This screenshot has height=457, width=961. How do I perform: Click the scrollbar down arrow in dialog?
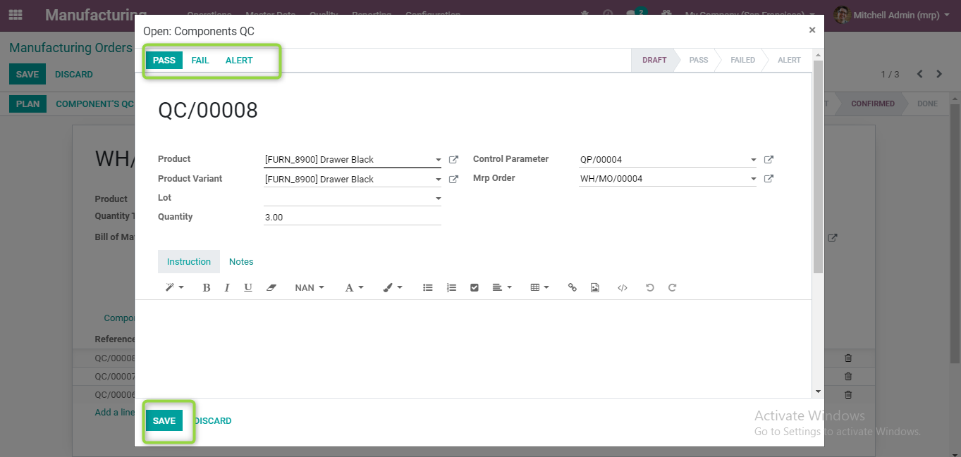(x=818, y=391)
